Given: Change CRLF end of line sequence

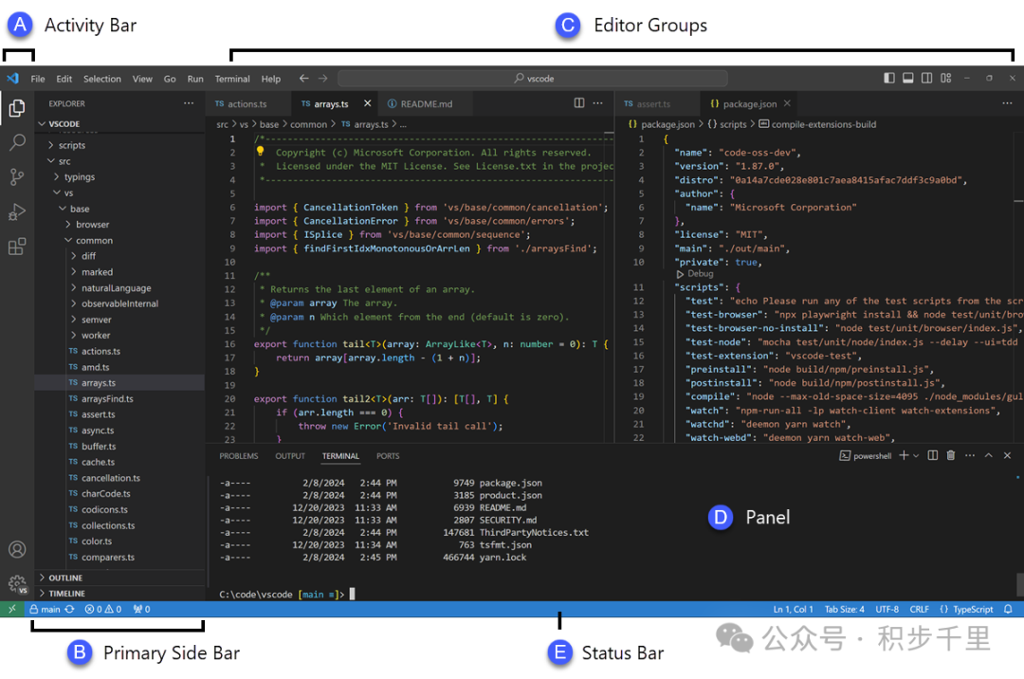Looking at the screenshot, I should coord(919,609).
